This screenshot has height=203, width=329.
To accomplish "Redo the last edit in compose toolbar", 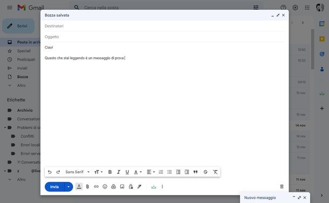I will click(x=58, y=172).
